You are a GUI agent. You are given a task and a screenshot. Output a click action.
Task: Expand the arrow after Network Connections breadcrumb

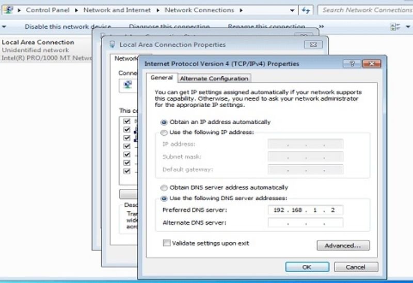click(x=241, y=10)
